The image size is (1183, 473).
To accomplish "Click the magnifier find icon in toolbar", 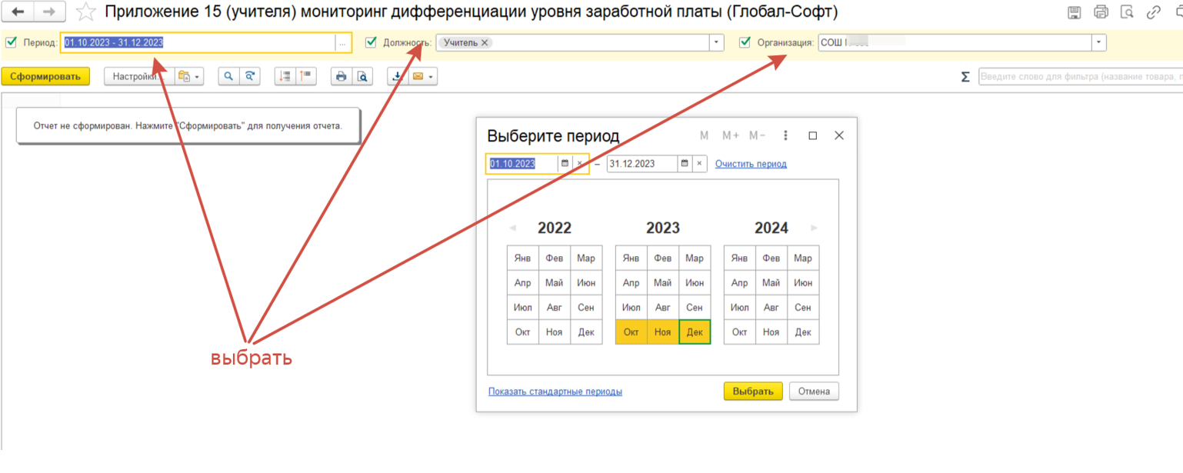I will [228, 76].
